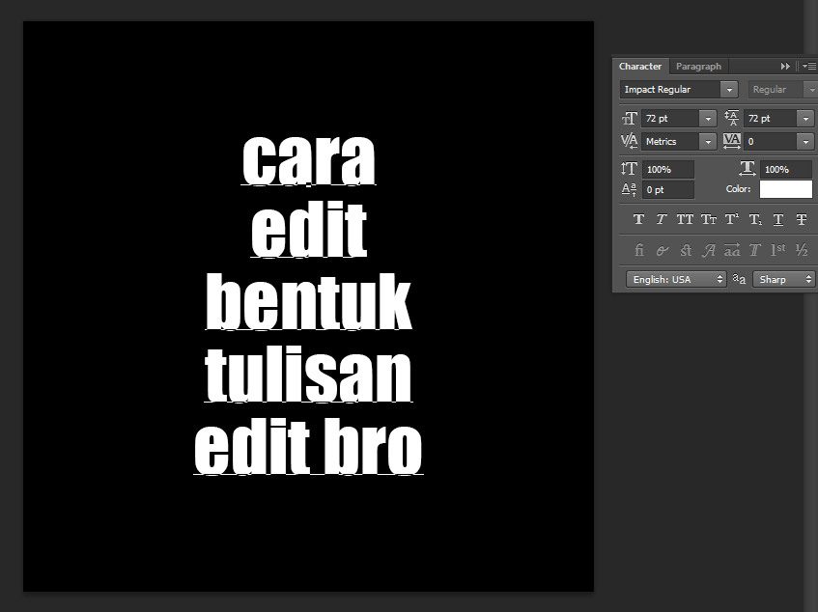The image size is (818, 612).
Task: Enable Subscript formatting
Action: pyautogui.click(x=754, y=219)
